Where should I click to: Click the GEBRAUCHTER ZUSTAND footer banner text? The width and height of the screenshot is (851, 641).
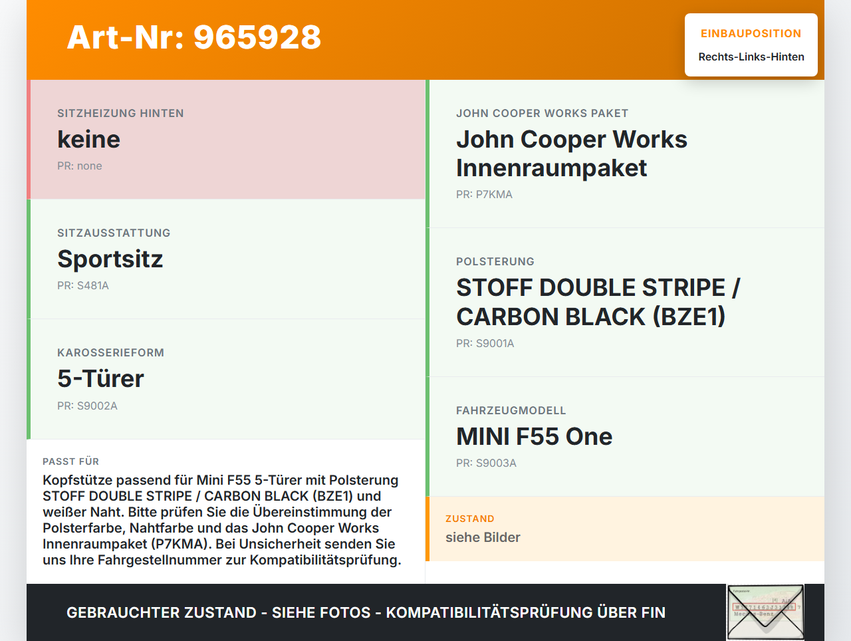(x=366, y=612)
